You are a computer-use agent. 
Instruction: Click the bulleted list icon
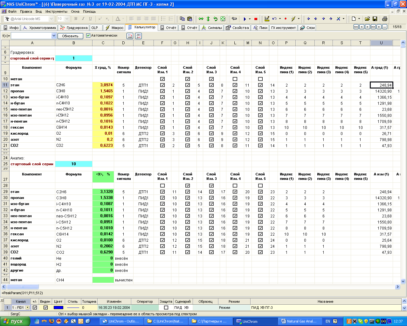click(163, 19)
